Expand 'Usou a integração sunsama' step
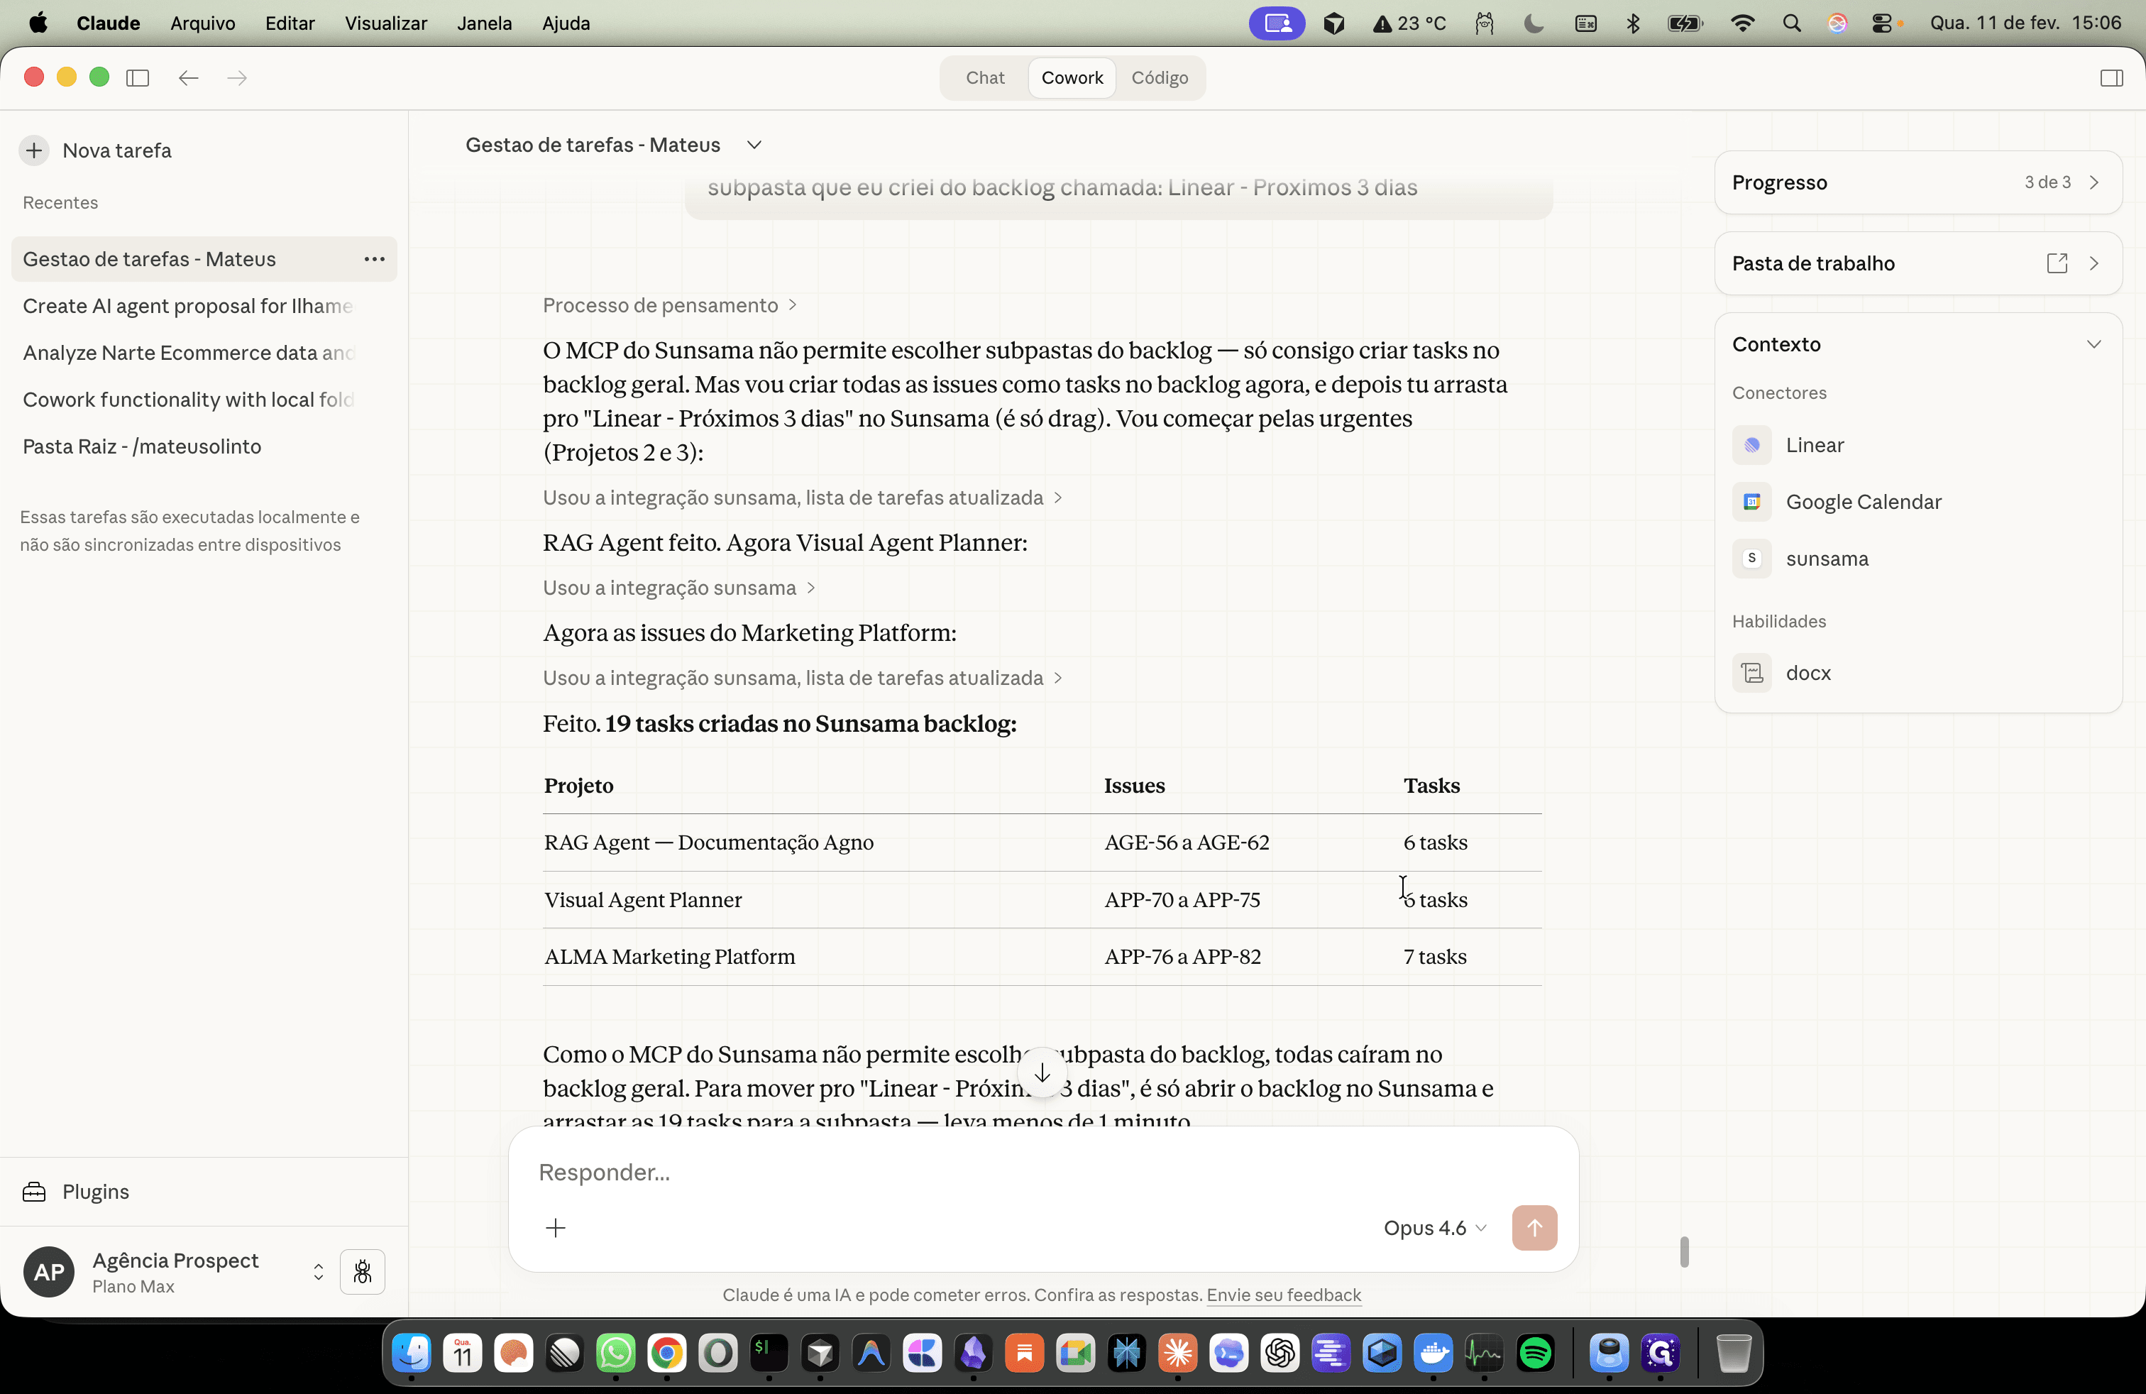 click(679, 588)
